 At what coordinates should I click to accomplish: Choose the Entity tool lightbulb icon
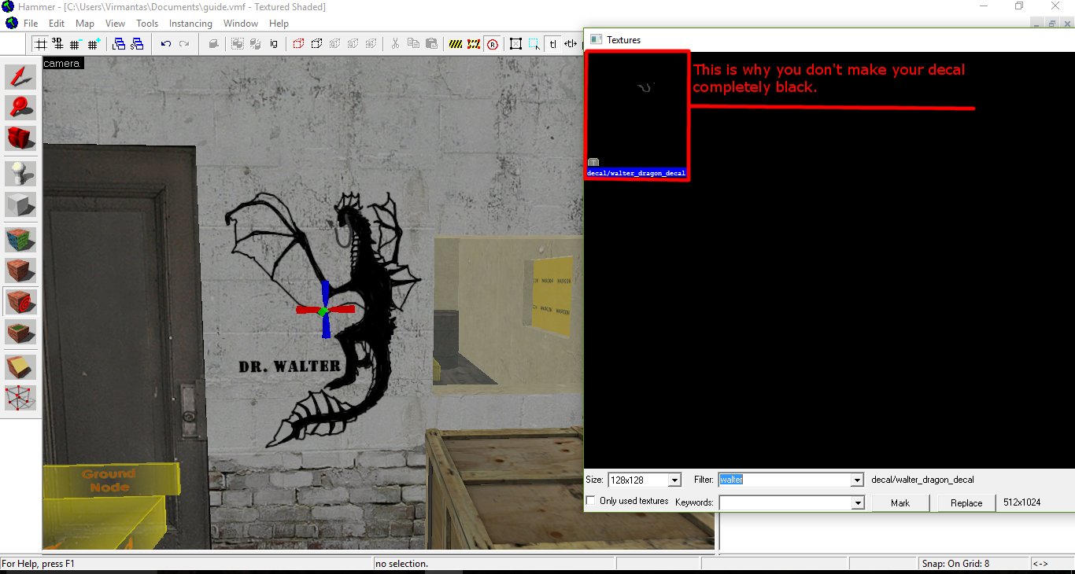(21, 174)
